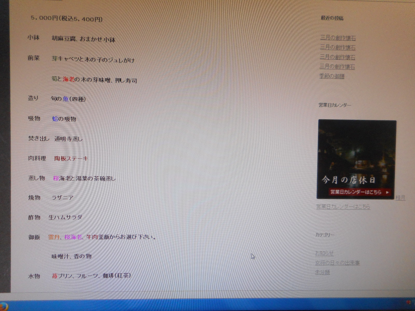Viewport: 415px width, 311px height.
Task: Click the orange 雲丹 text in the rice course
Action: pos(54,237)
